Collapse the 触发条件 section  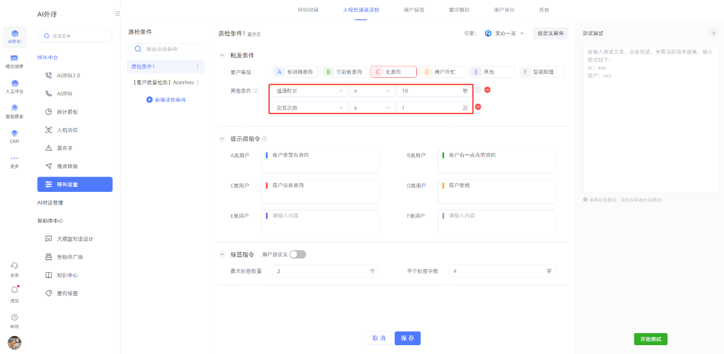222,55
